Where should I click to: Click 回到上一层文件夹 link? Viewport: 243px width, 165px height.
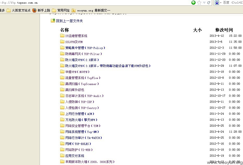(x=69, y=21)
